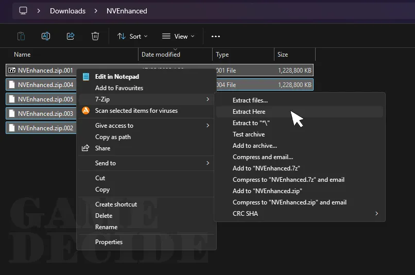Click the file icon of NVEnhanced.zip.004
The height and width of the screenshot is (275, 415).
12,84
